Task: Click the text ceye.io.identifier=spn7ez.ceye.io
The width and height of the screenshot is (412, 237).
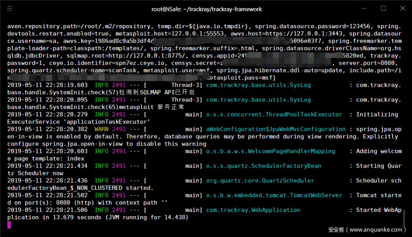Action: 107,63
